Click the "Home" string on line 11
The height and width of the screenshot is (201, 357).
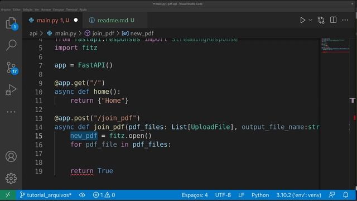tap(113, 100)
